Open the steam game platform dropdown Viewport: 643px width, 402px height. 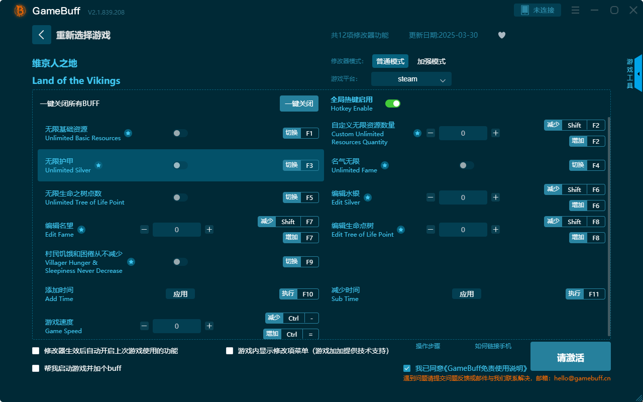(x=411, y=79)
